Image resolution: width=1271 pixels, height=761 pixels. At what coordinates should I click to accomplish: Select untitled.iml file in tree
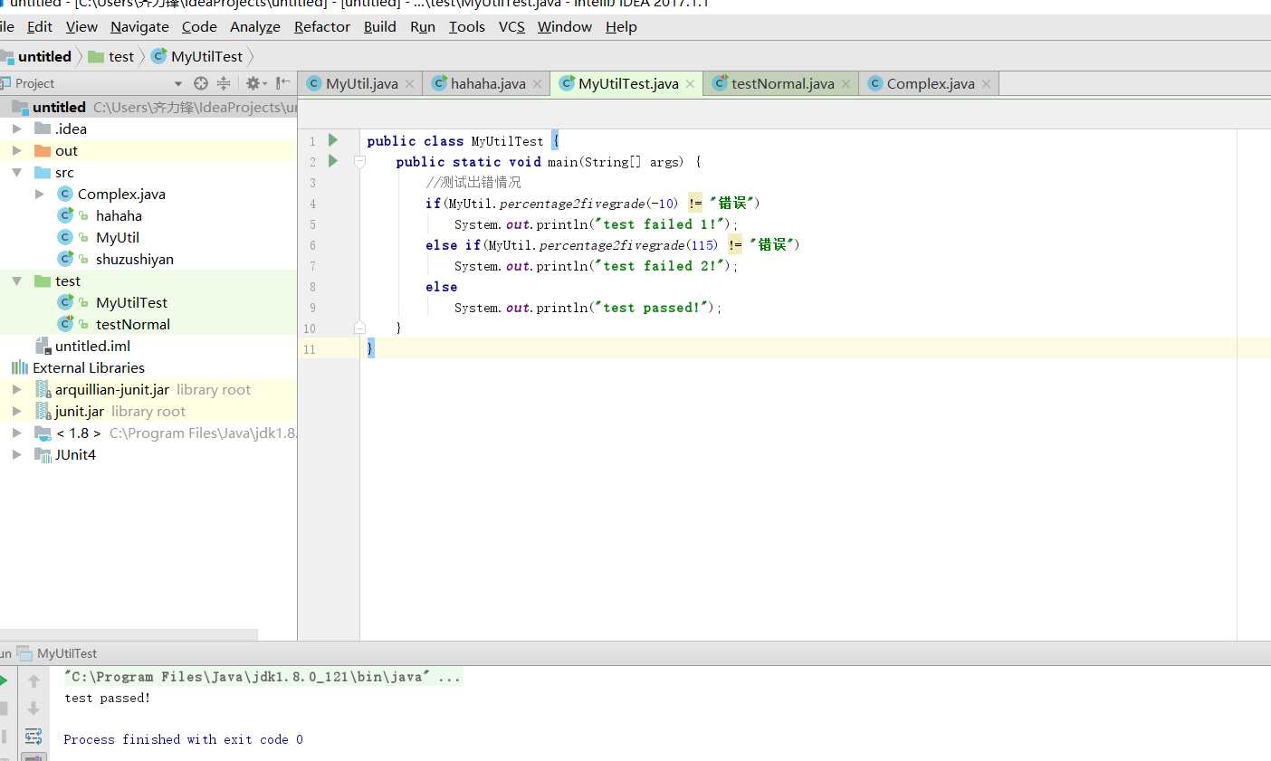click(92, 346)
